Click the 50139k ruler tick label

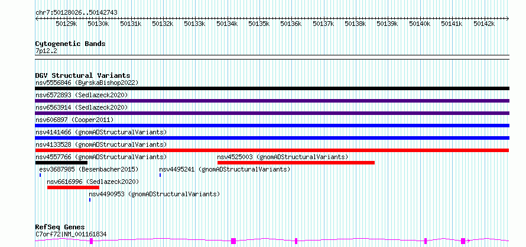tap(388, 24)
